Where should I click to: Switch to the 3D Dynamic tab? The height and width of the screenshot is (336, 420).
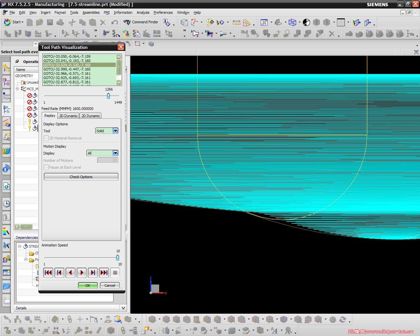pyautogui.click(x=68, y=116)
